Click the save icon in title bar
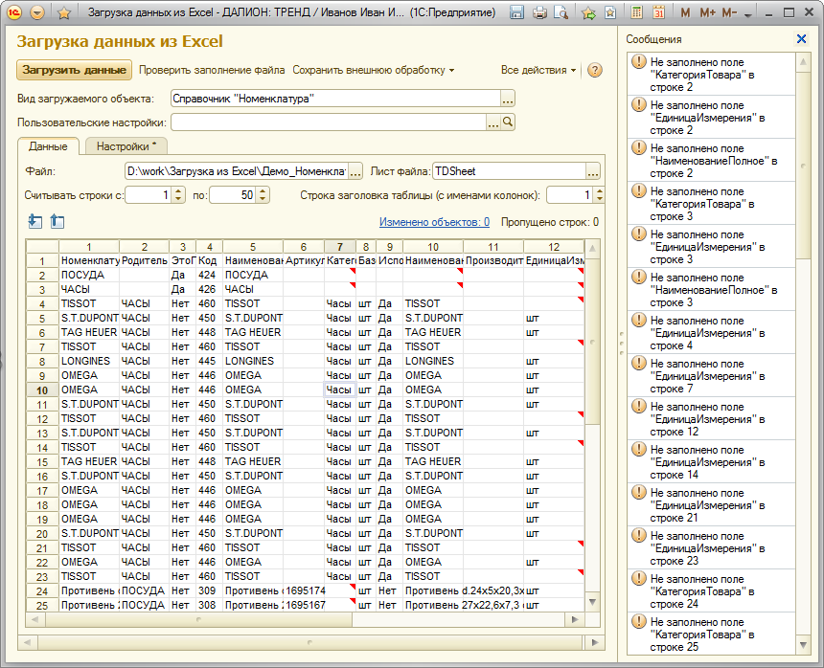This screenshot has width=824, height=668. coord(517,13)
